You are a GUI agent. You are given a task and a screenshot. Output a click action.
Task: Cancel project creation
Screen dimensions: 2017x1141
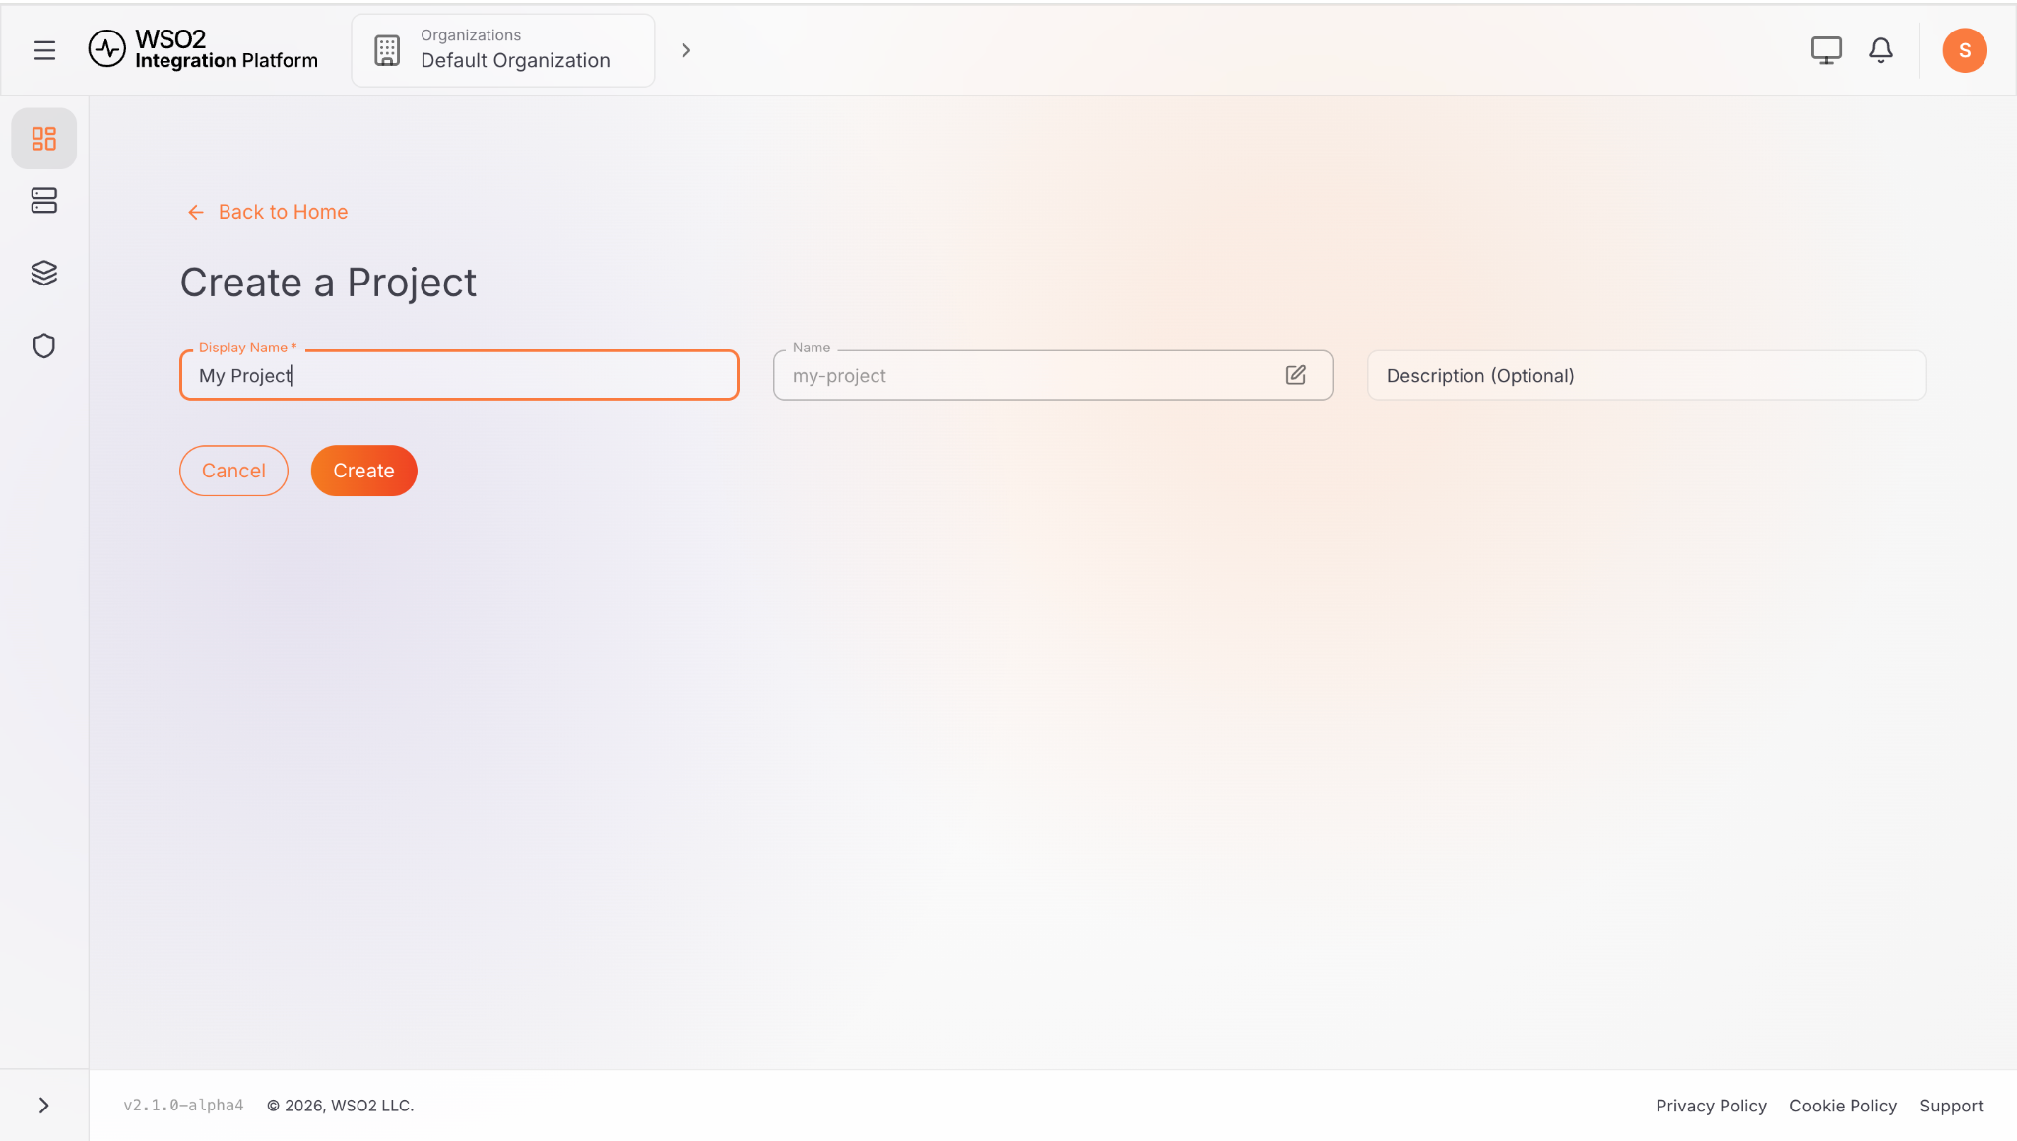click(x=233, y=471)
